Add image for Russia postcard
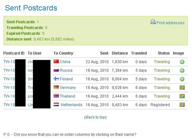Screen dimensions: 192x139 point(182,70)
